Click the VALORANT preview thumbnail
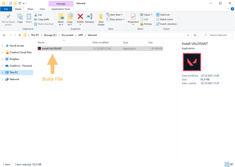The width and height of the screenshot is (235, 167). point(192,62)
